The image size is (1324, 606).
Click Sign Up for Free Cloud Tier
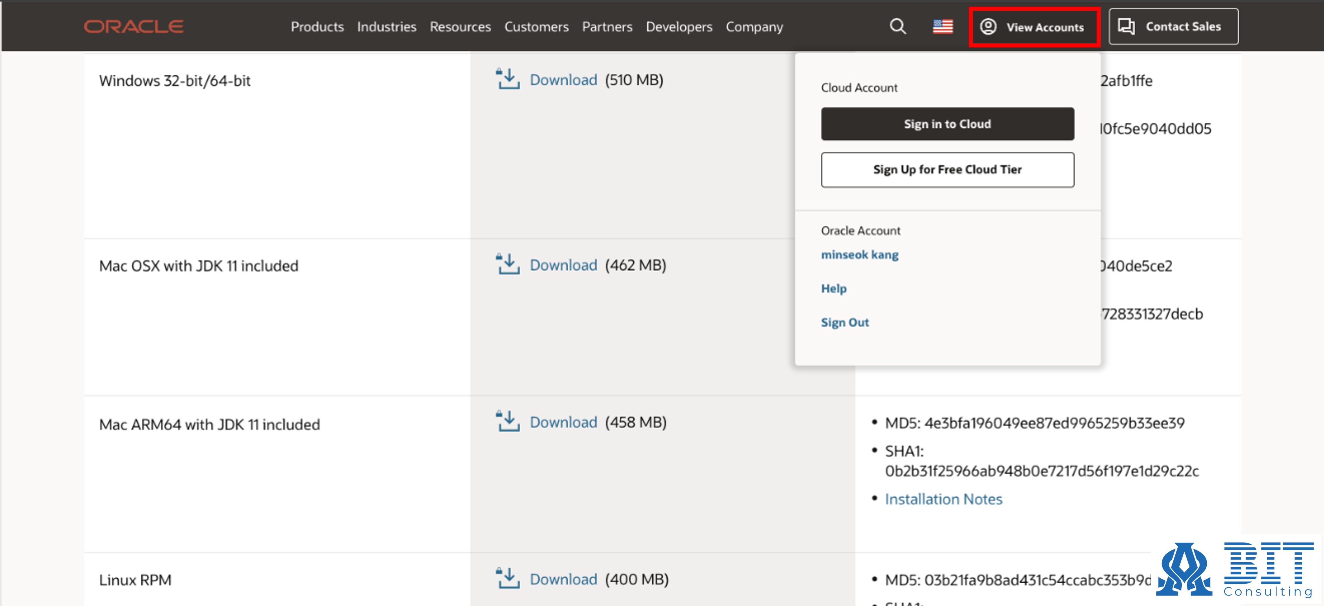pos(947,169)
